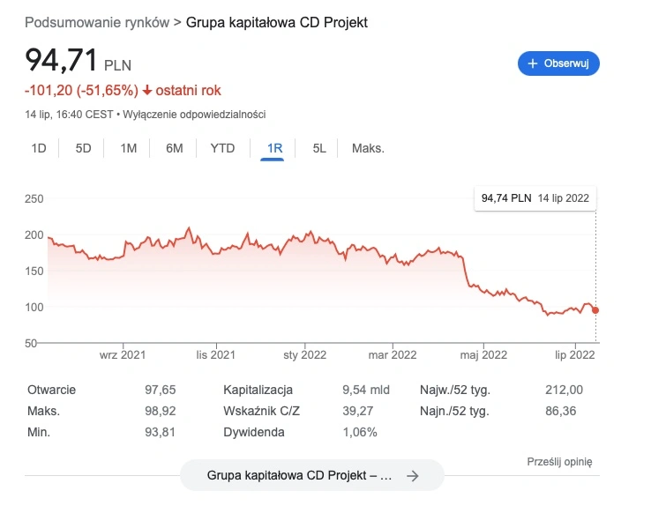This screenshot has width=651, height=506.
Task: Show the YTD chart range
Action: (x=222, y=148)
